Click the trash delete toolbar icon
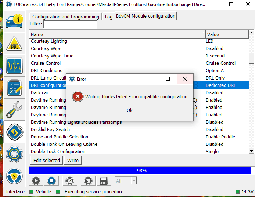Screen dimensions: 255x197 88,181
